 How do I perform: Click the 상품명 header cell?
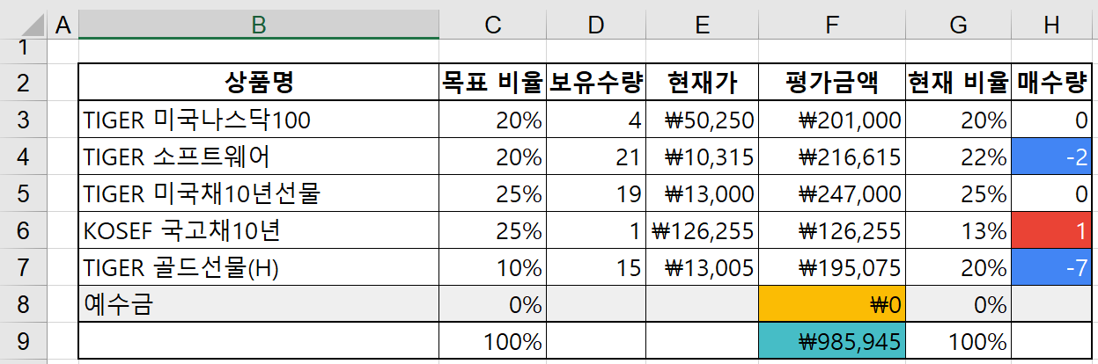pyautogui.click(x=259, y=84)
